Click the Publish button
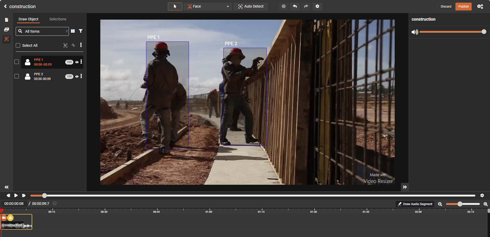This screenshot has height=237, width=490. 463,6
